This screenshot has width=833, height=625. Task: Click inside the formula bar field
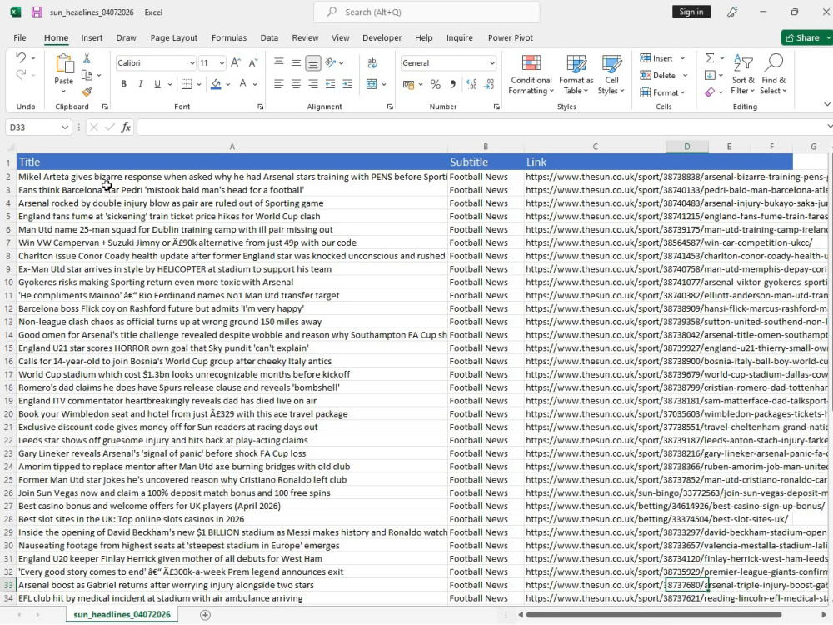[x=481, y=127]
